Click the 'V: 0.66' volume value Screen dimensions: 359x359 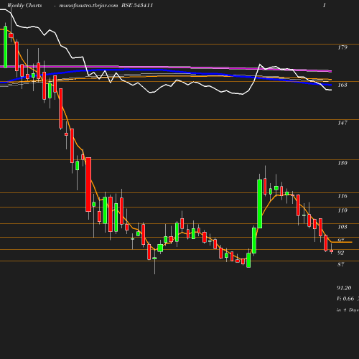(x=345, y=299)
